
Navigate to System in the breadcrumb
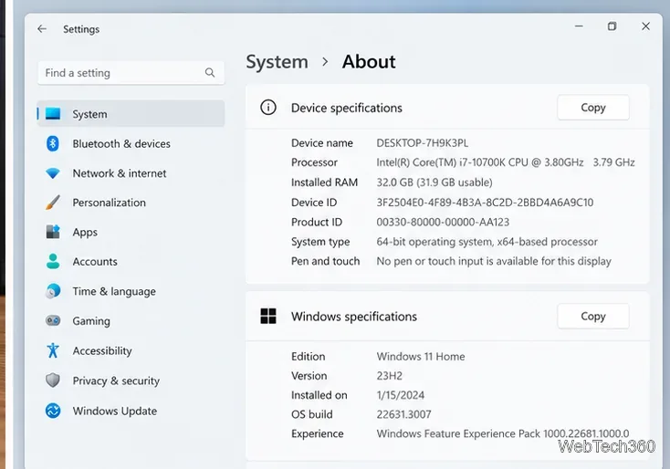(277, 61)
